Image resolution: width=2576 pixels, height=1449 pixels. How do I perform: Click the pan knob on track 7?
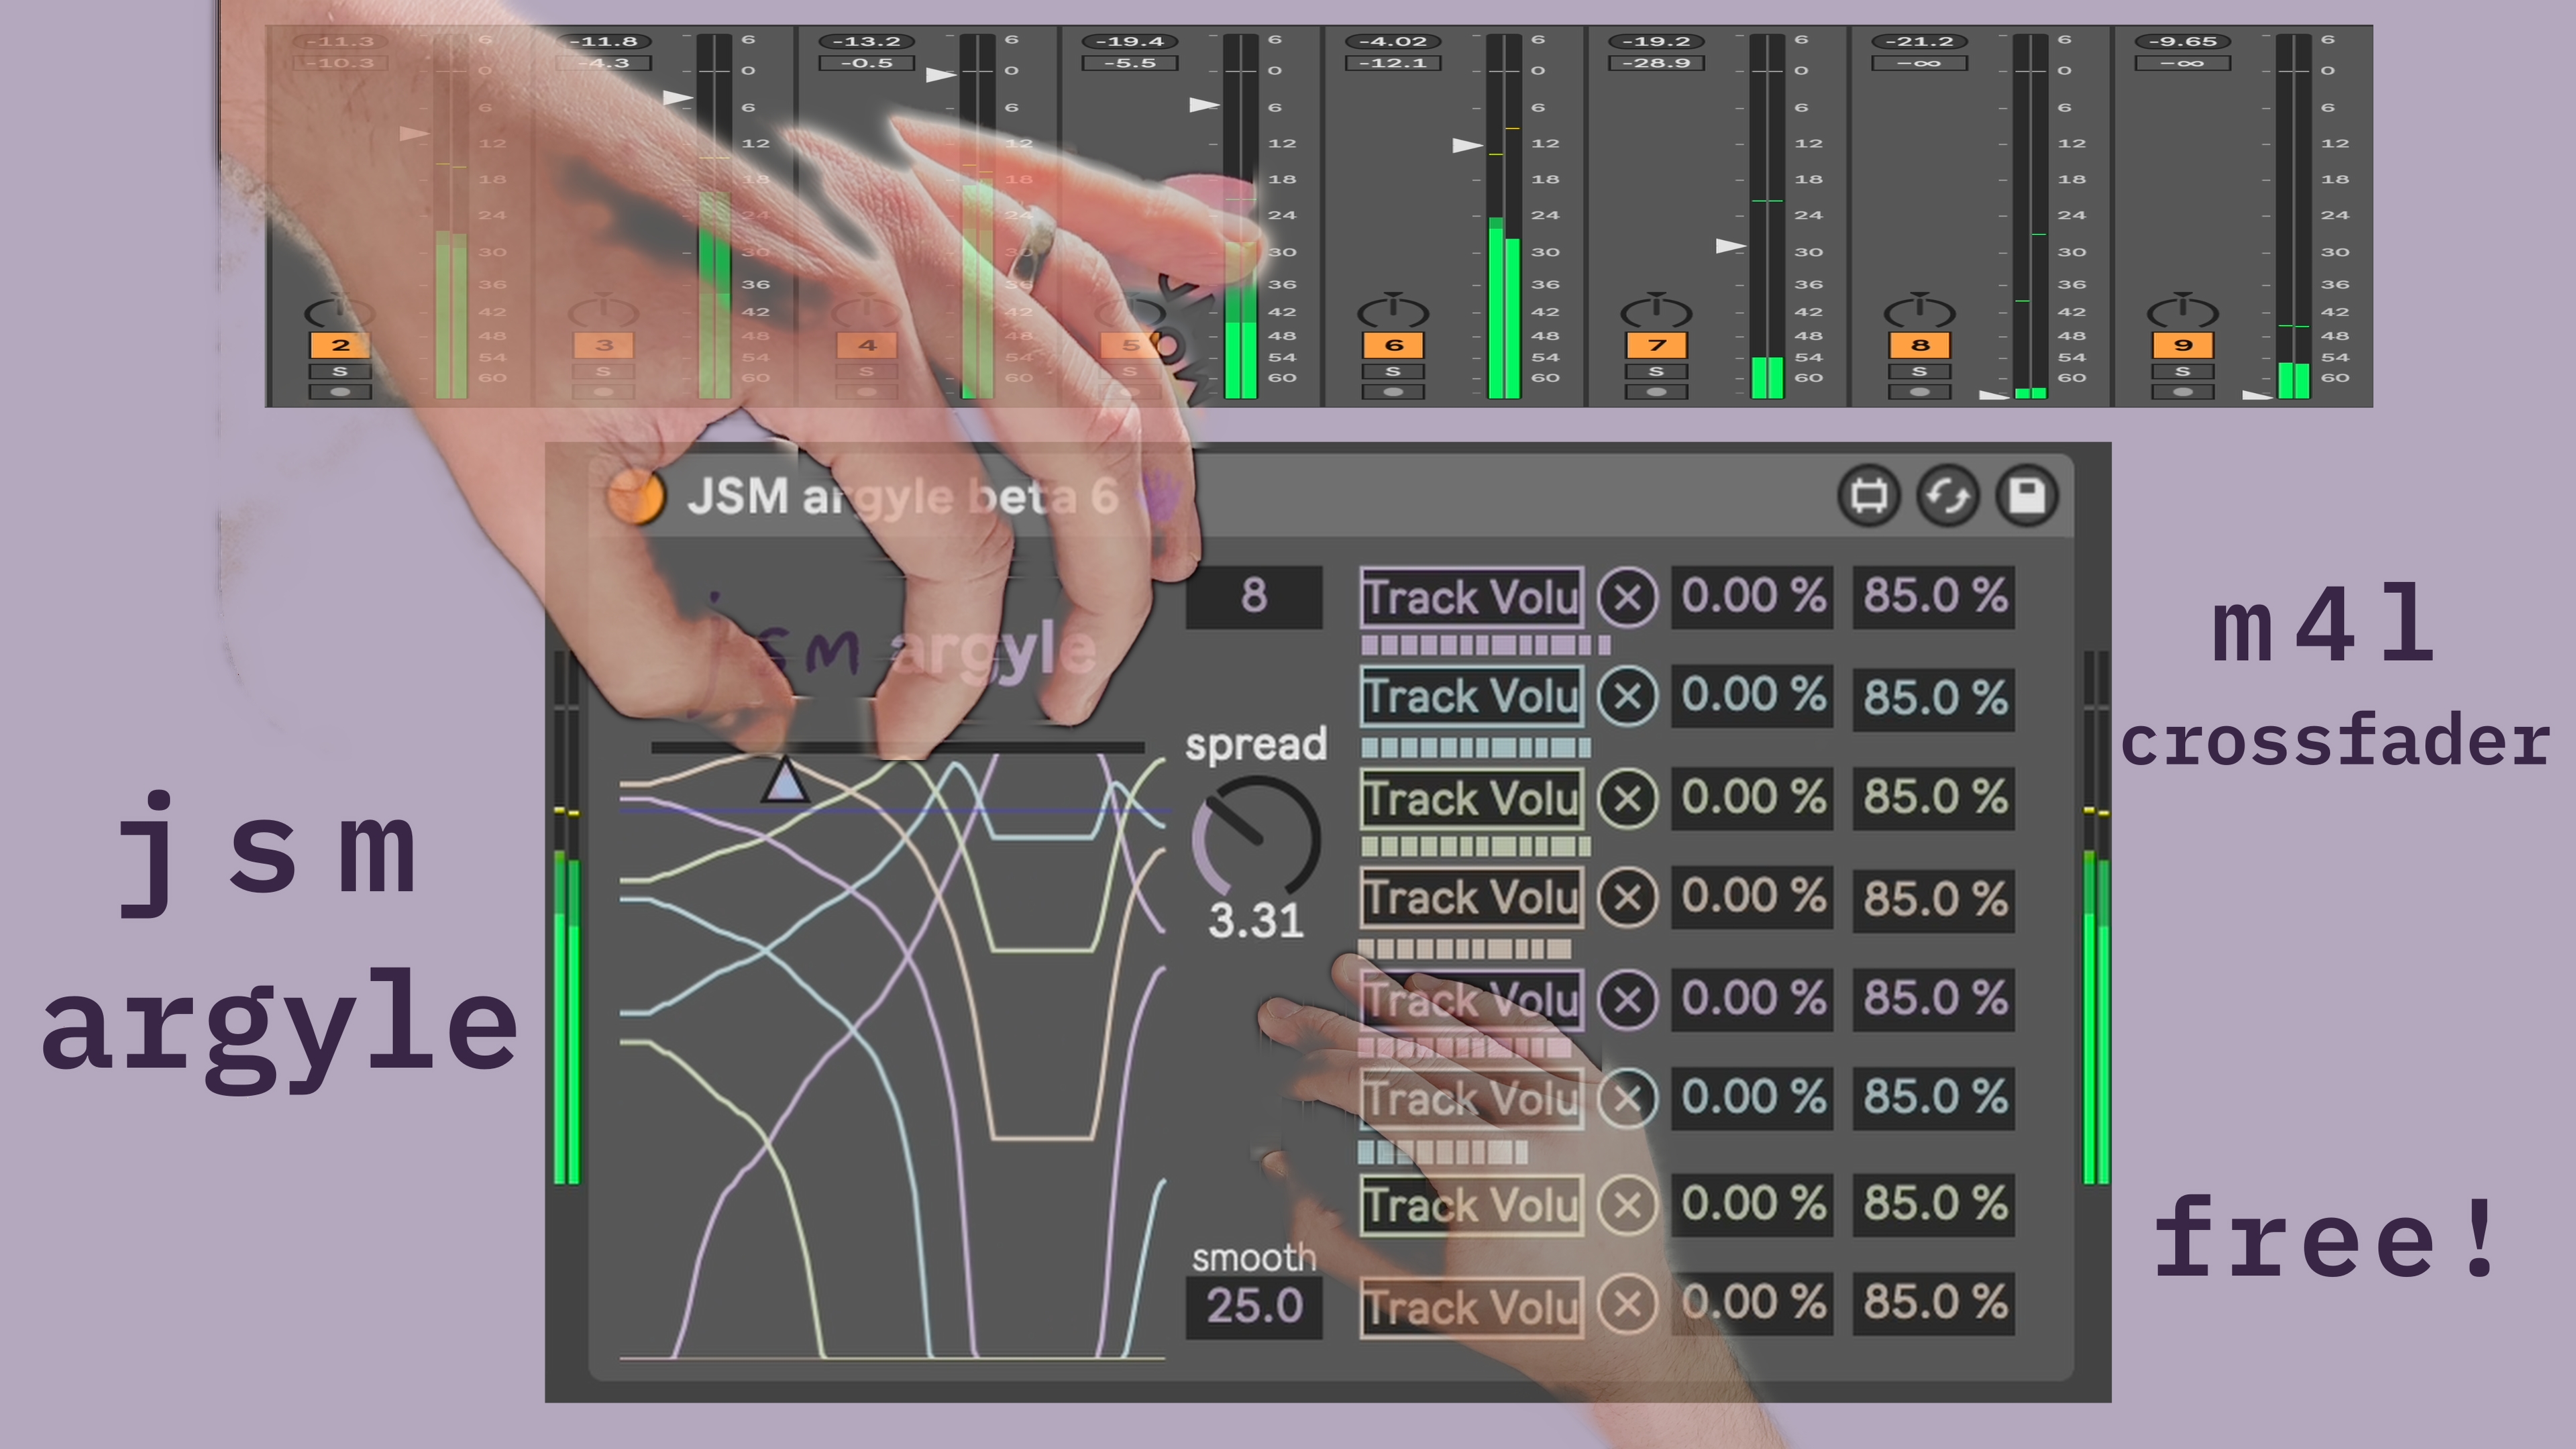(1656, 311)
